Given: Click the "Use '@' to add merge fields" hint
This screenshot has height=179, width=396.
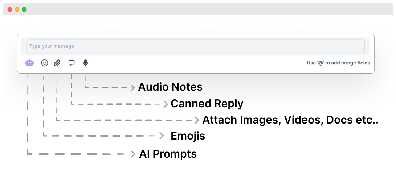Looking at the screenshot, I should click(338, 63).
